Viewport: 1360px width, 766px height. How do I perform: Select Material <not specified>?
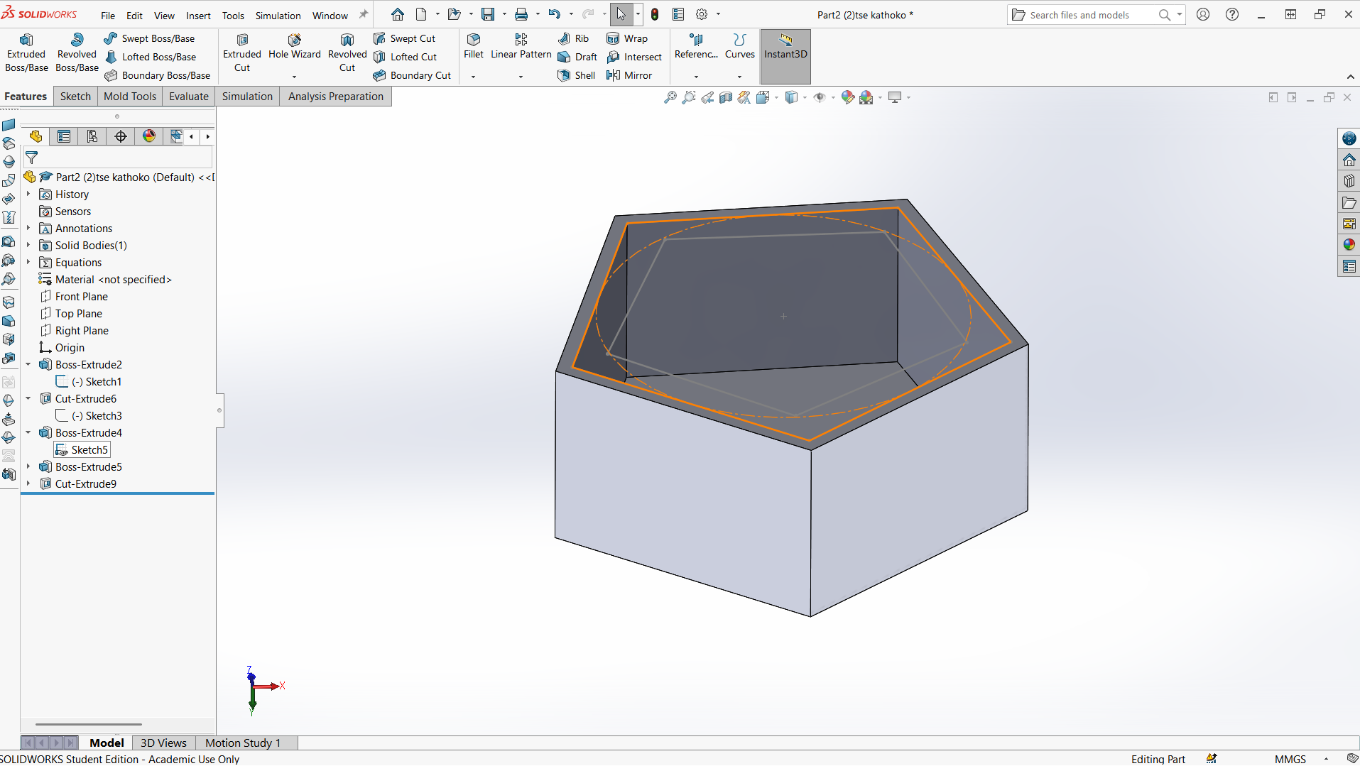[x=106, y=279]
